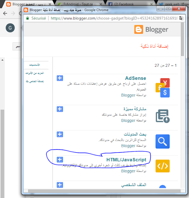Open المزيد من الأدوات category
This screenshot has width=189, height=198.
(x=35, y=73)
